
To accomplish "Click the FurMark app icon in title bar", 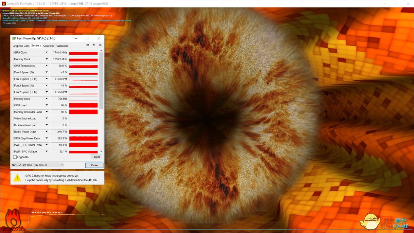I will [3, 4].
